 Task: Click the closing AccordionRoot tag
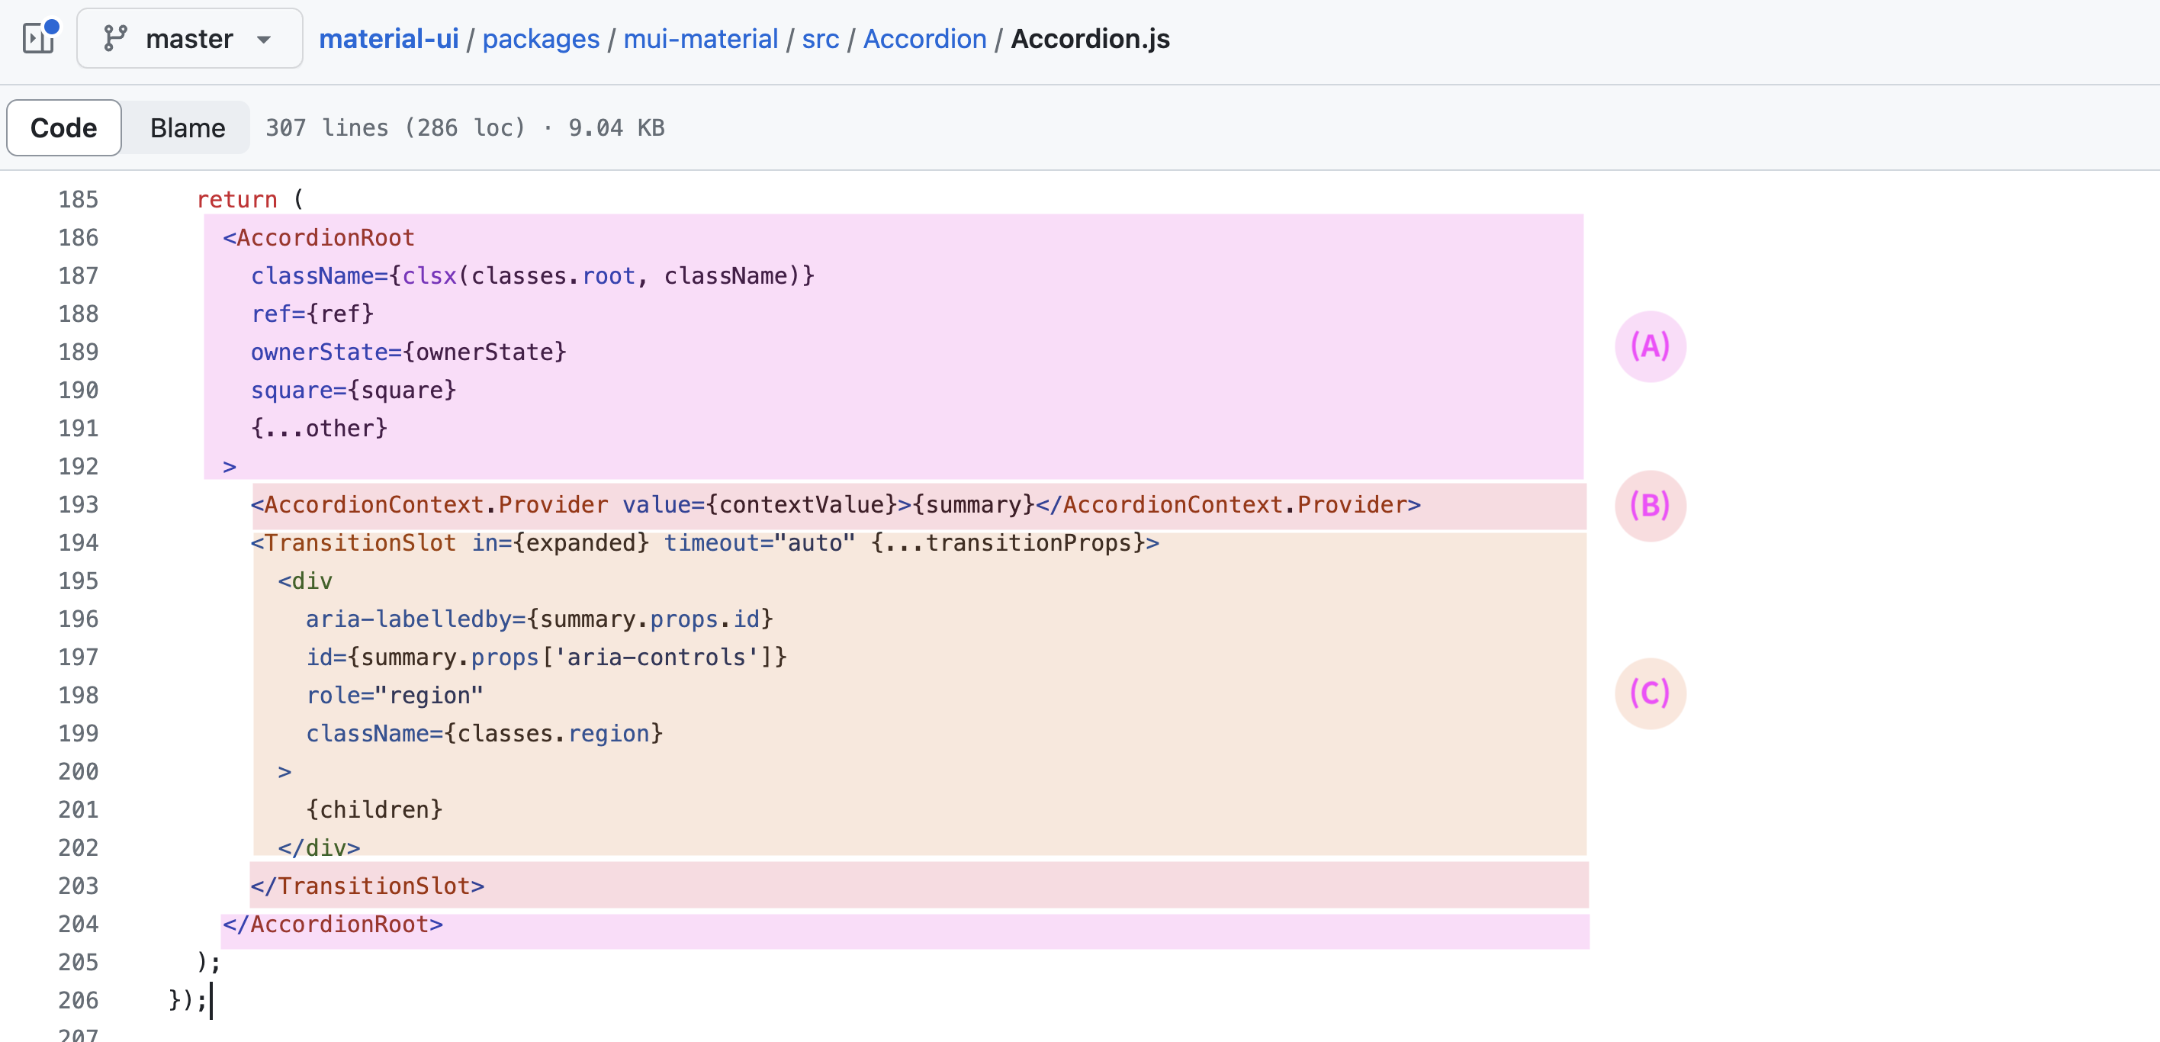tap(333, 924)
